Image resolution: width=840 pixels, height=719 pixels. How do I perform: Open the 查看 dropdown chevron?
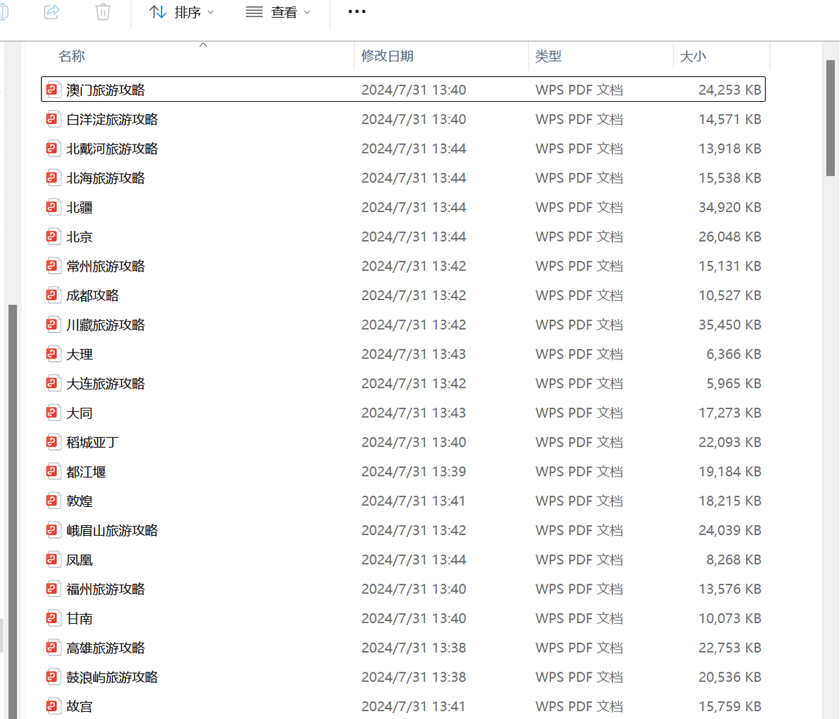[x=307, y=12]
